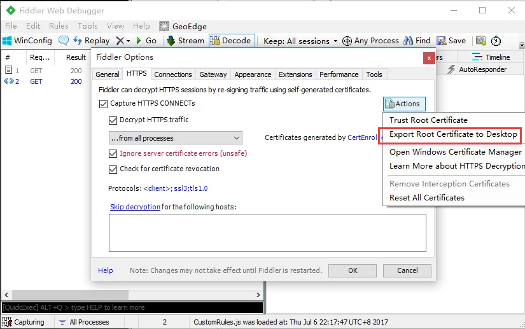Click the Result column header

[x=76, y=57]
